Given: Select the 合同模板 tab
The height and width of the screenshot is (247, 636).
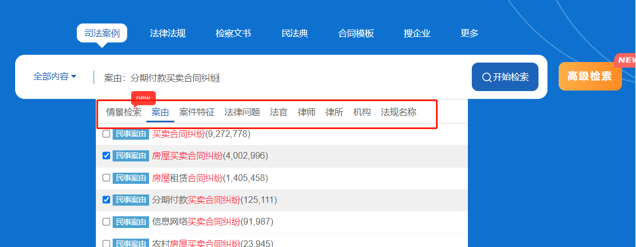Looking at the screenshot, I should (356, 34).
